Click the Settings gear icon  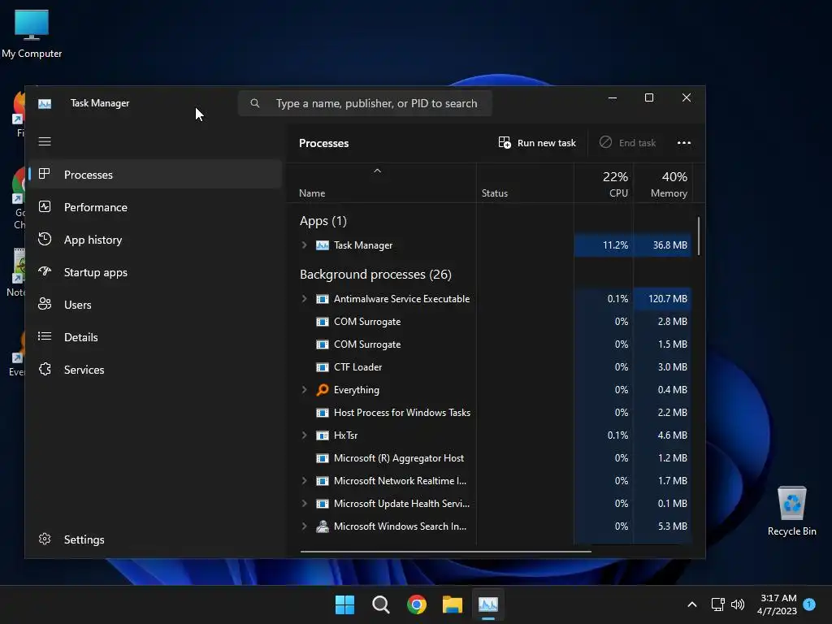pyautogui.click(x=45, y=539)
